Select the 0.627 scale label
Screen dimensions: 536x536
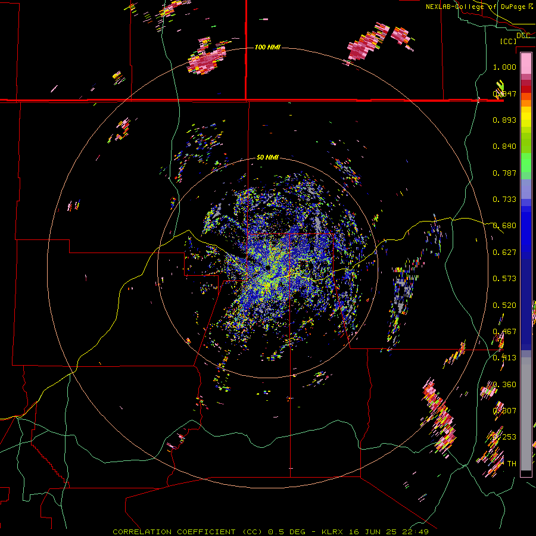[504, 253]
